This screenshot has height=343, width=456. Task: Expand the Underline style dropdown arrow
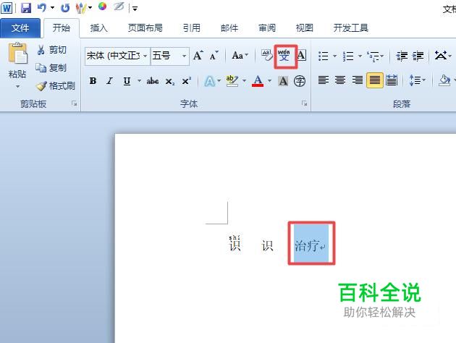click(139, 81)
